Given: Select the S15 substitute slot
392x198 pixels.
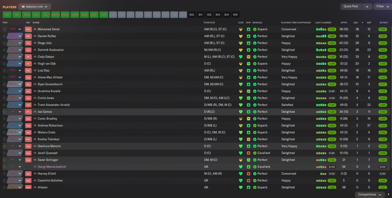Looking at the screenshot, I should coord(235,15).
